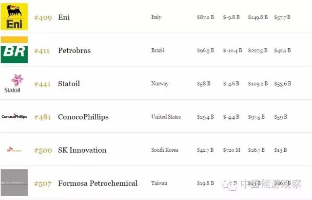Select the Statoil company name
The image size is (312, 200).
pyautogui.click(x=69, y=84)
